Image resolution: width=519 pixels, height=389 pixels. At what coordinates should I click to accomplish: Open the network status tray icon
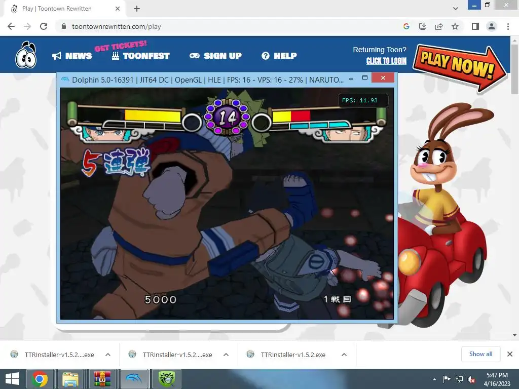coord(459,379)
